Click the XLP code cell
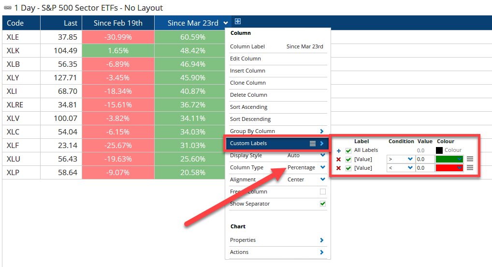Viewport: 492px width, 267px height. pyautogui.click(x=21, y=173)
